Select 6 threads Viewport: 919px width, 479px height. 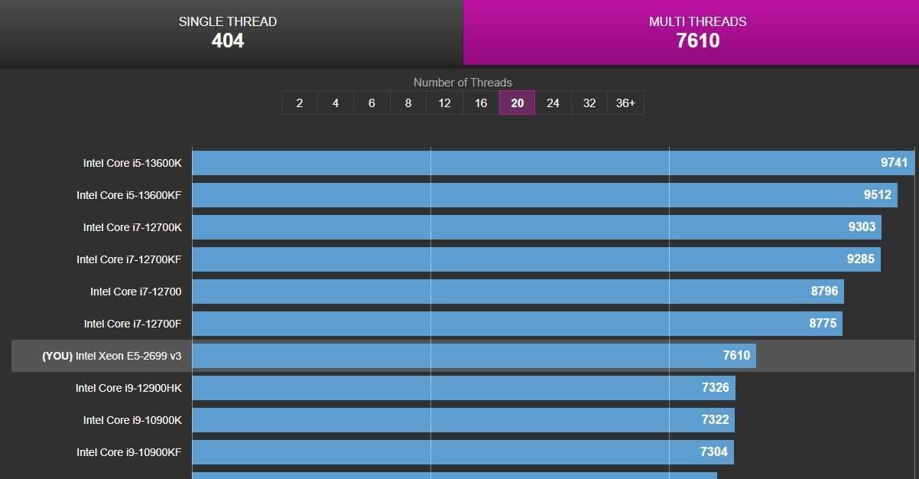pyautogui.click(x=372, y=103)
